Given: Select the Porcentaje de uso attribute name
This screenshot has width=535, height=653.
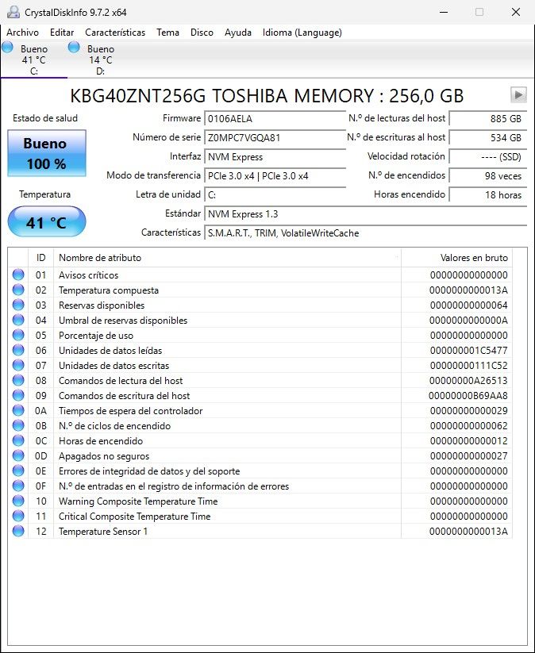Looking at the screenshot, I should coord(96,336).
